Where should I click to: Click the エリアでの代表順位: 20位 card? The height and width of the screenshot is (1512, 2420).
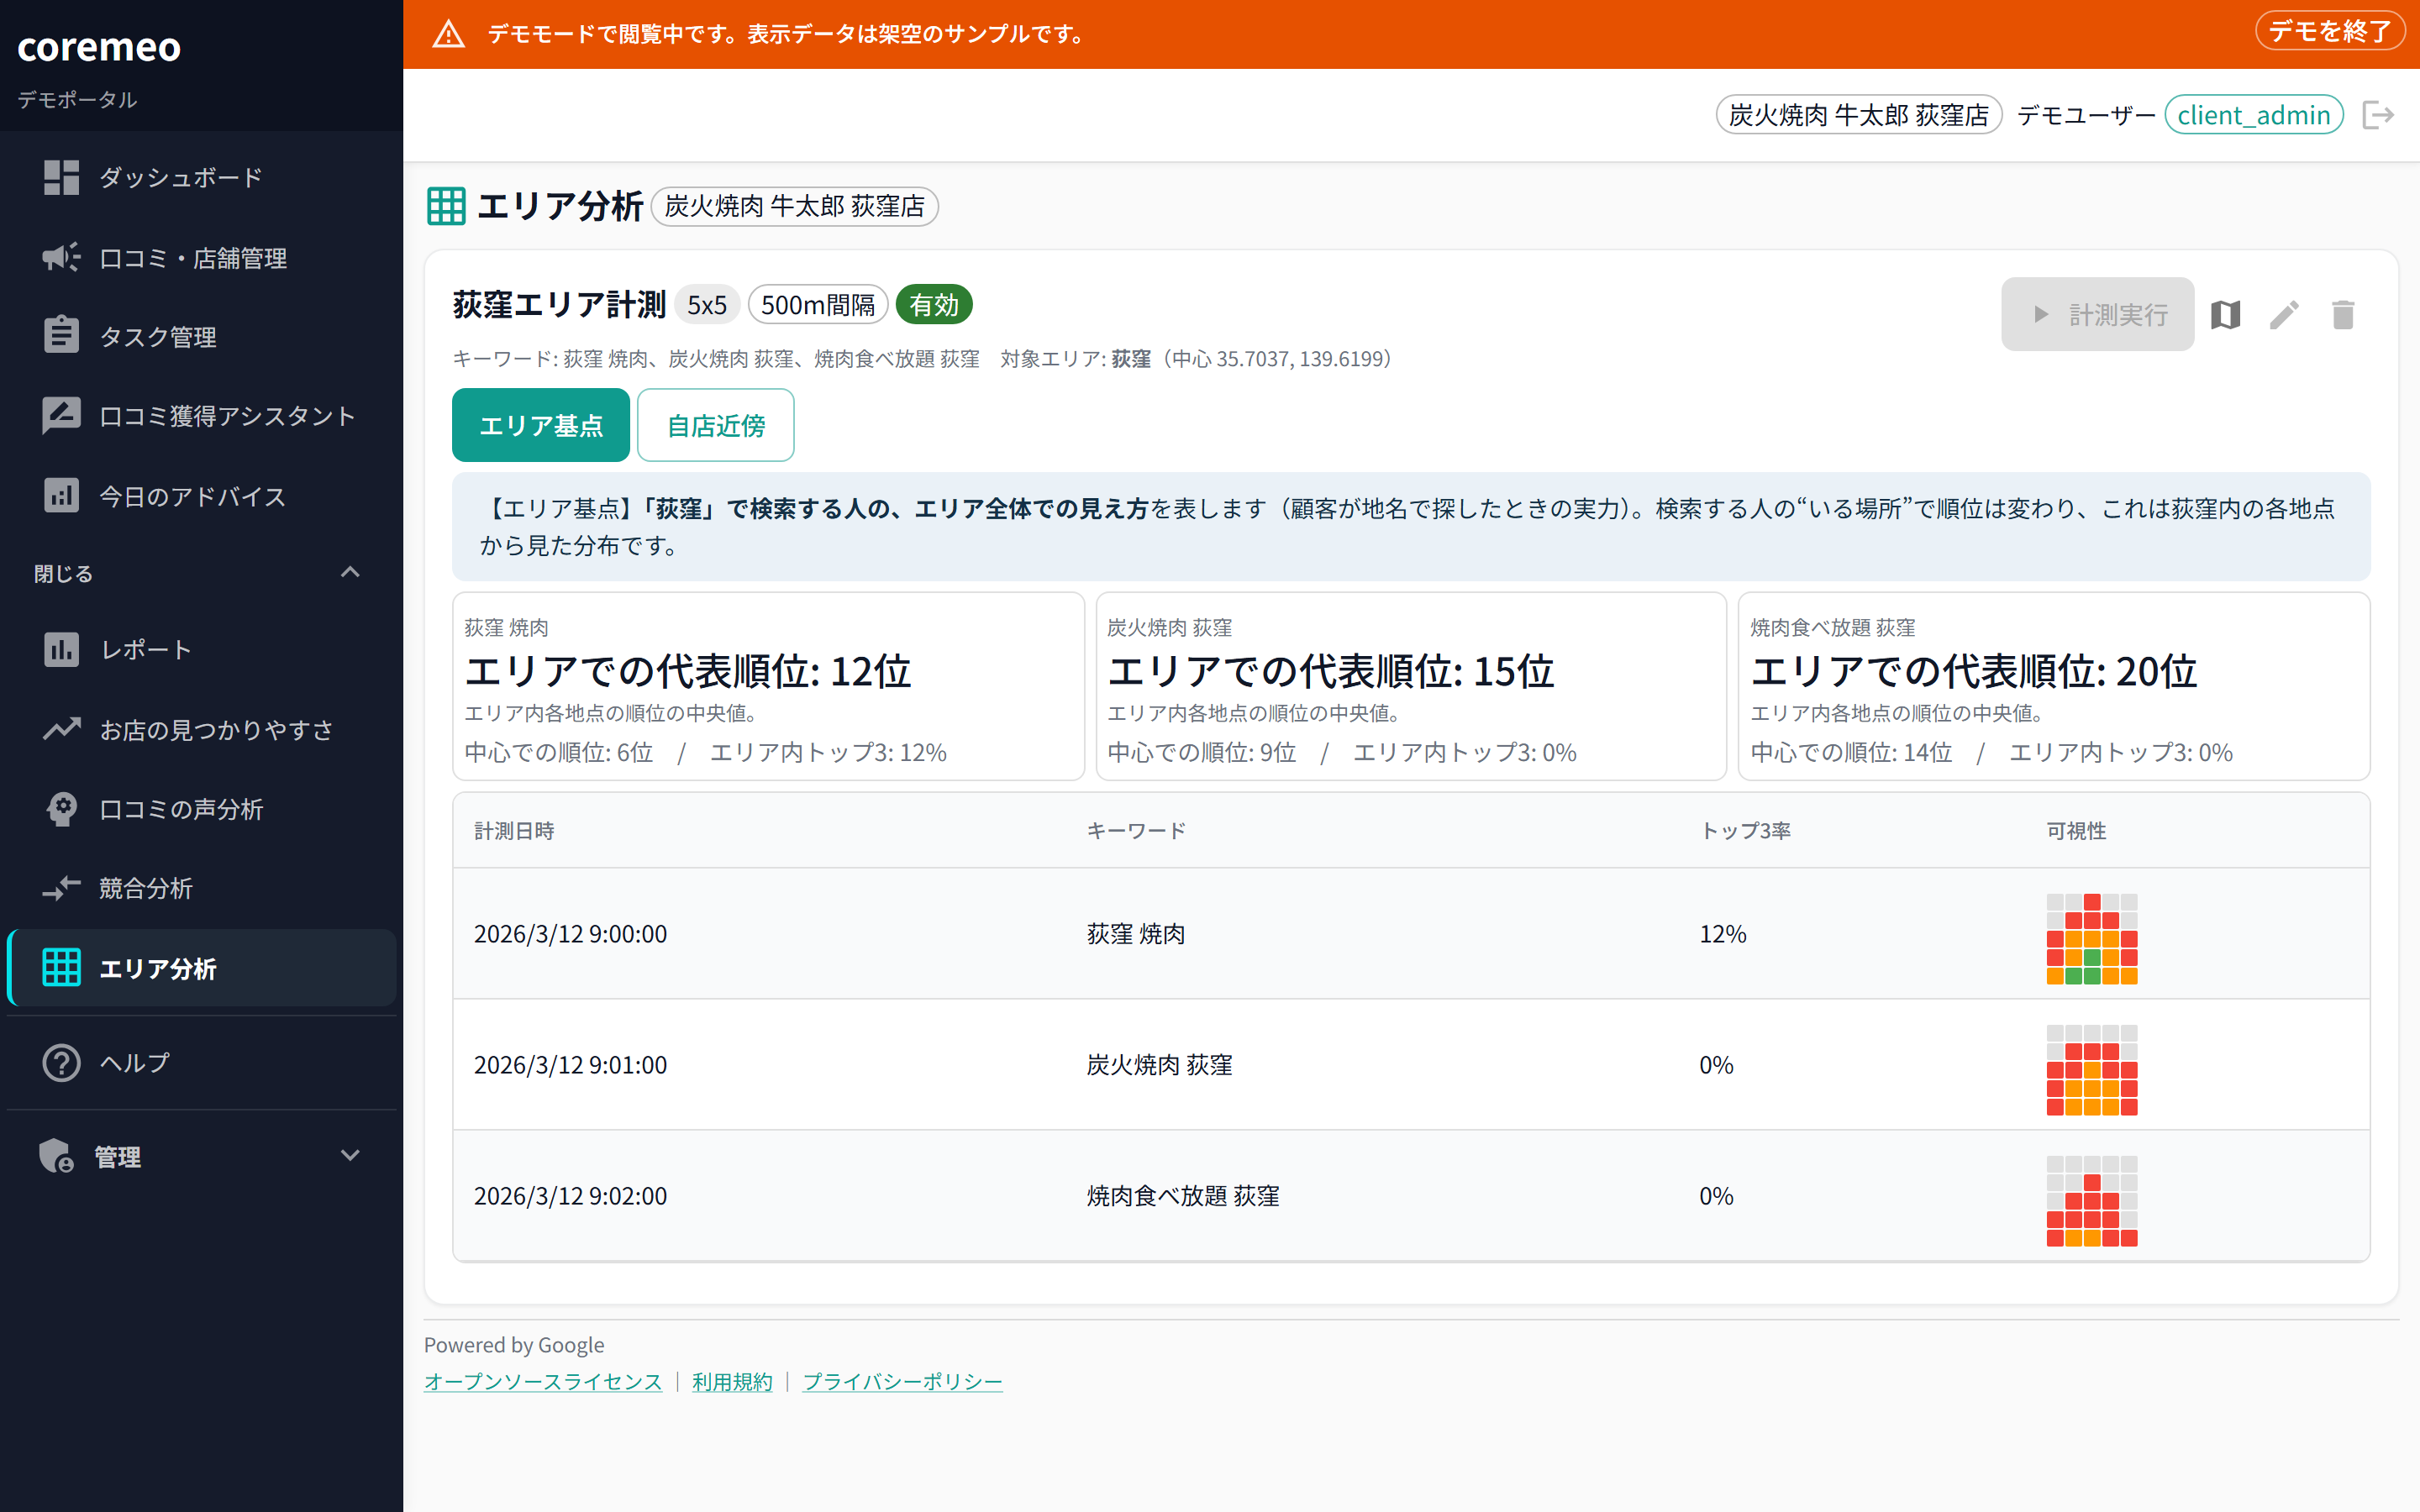click(x=2054, y=686)
